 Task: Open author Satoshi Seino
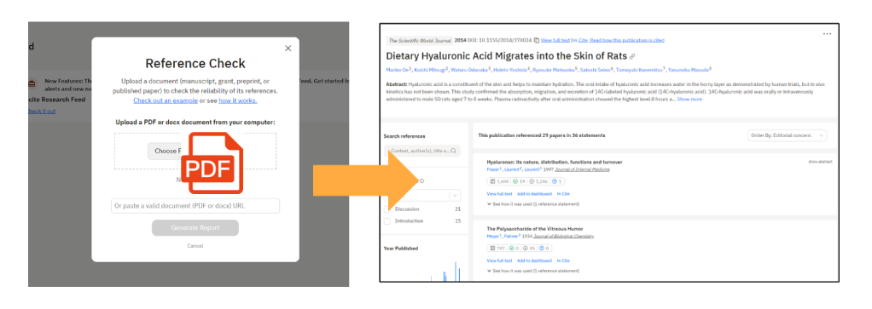[595, 70]
